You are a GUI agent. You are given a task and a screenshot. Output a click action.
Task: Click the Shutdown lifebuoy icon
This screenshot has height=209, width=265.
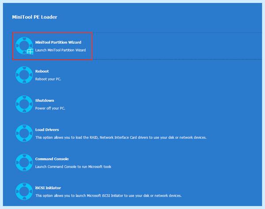(x=24, y=104)
